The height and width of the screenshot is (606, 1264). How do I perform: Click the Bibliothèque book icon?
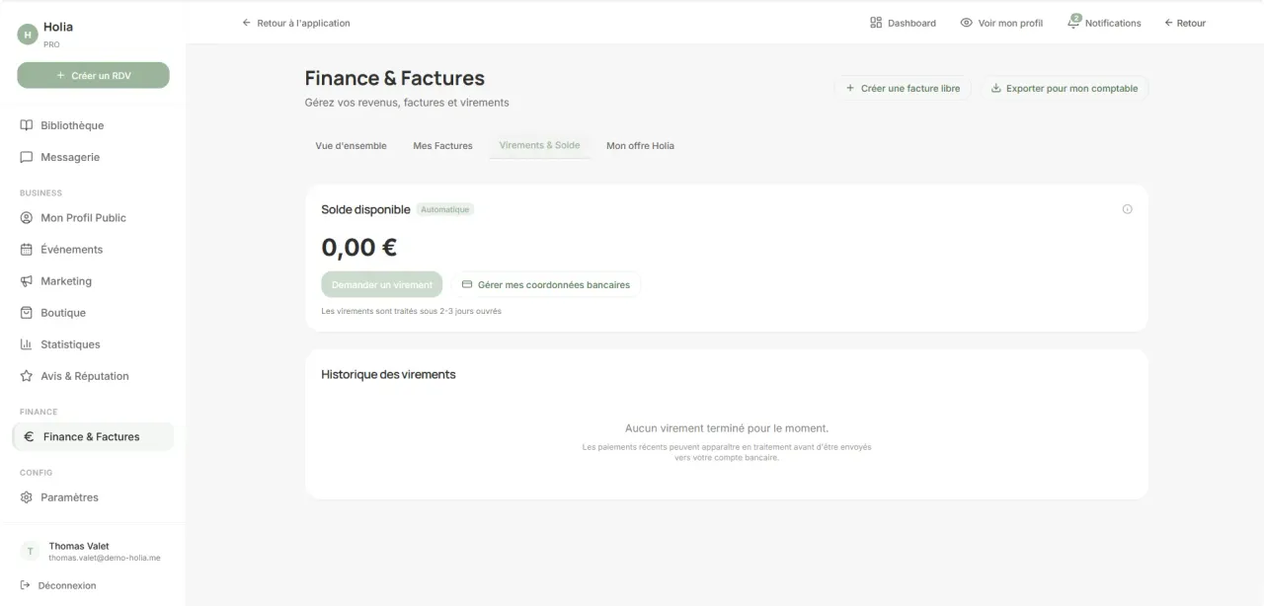[x=27, y=125]
